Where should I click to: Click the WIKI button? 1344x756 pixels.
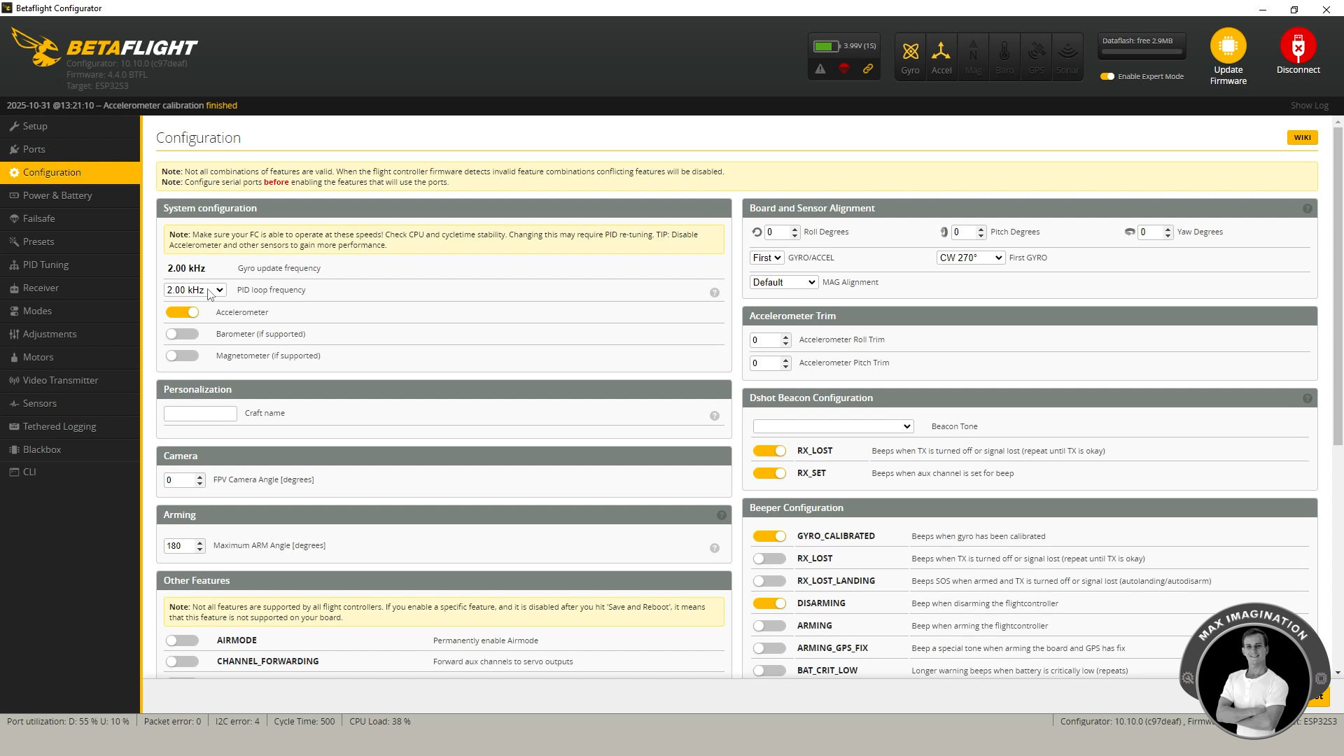tap(1302, 137)
